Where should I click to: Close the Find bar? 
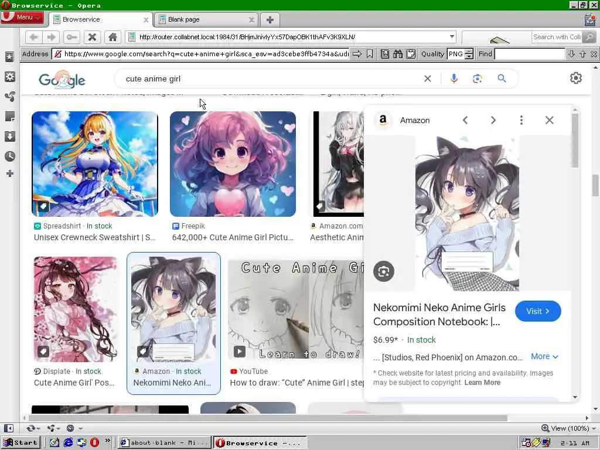[x=594, y=54]
